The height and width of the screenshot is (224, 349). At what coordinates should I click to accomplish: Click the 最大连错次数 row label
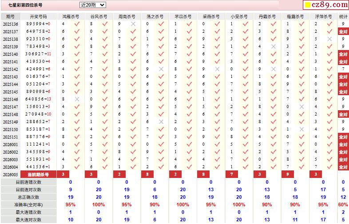click(28, 212)
